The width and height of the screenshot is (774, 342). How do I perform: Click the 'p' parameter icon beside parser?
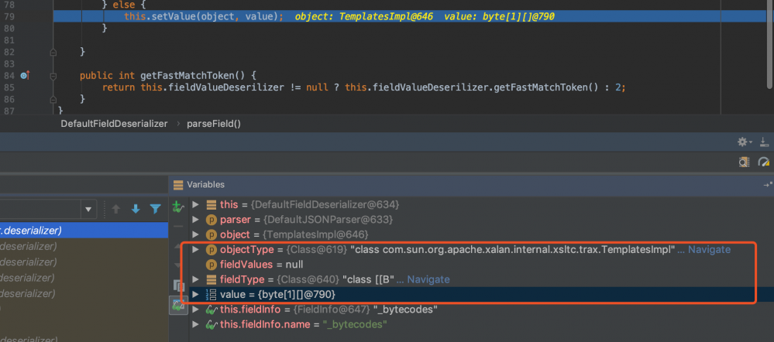point(212,219)
